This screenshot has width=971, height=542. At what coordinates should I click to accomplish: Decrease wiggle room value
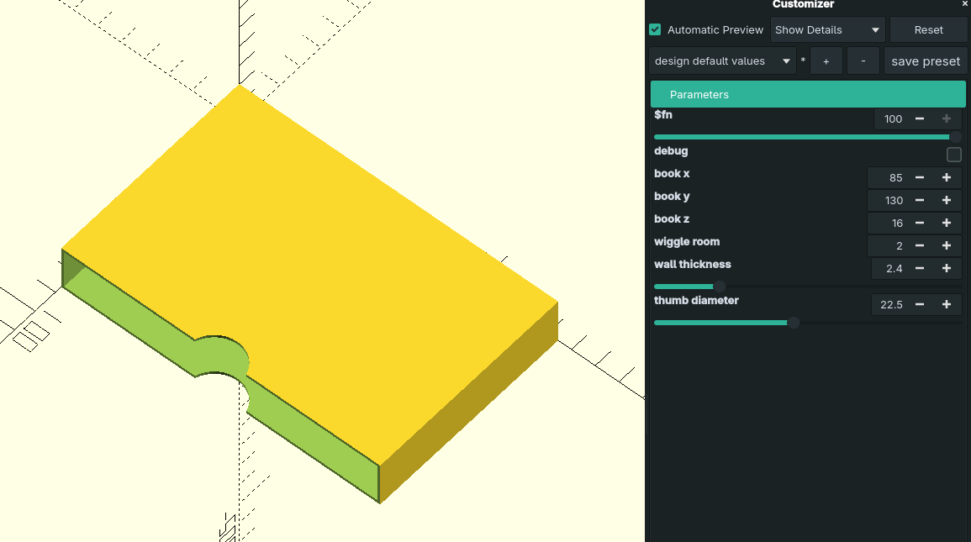coord(920,245)
